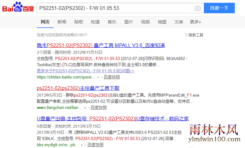
Task: Open 百度快照 for bbs.mydigit.cn result
Action: coord(95,145)
